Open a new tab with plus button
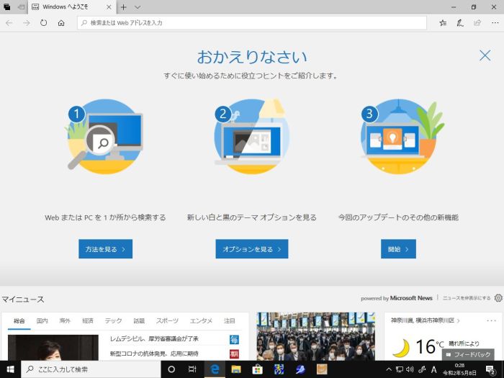This screenshot has width=504, height=378. coord(124,7)
